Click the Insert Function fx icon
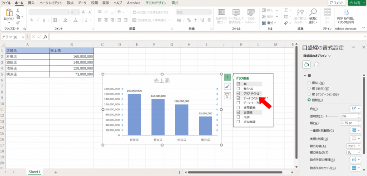367x176 pixels. pos(46,37)
